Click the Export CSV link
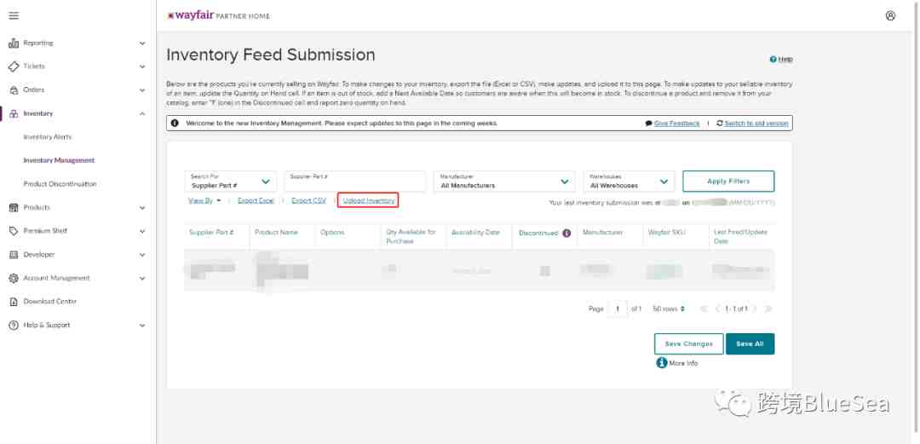 click(308, 201)
